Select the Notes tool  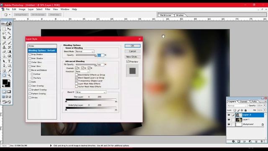pos(4,71)
